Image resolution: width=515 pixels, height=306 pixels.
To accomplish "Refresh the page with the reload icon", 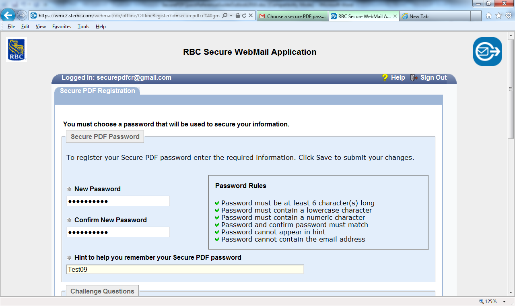I will point(244,16).
